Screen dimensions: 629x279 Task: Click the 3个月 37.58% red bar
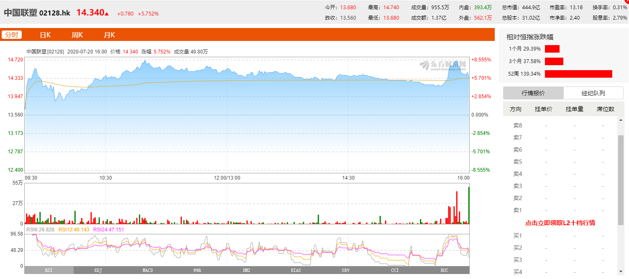pyautogui.click(x=554, y=61)
